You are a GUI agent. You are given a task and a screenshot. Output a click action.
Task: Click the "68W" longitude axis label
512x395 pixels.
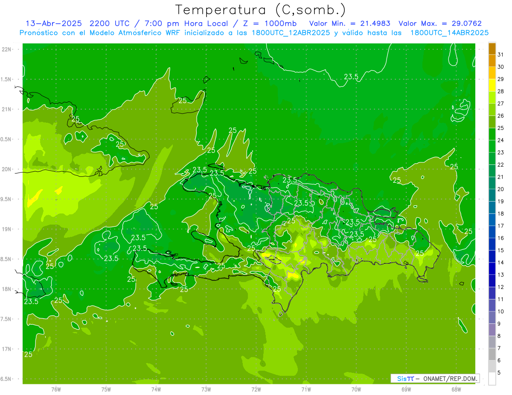tap(456, 389)
